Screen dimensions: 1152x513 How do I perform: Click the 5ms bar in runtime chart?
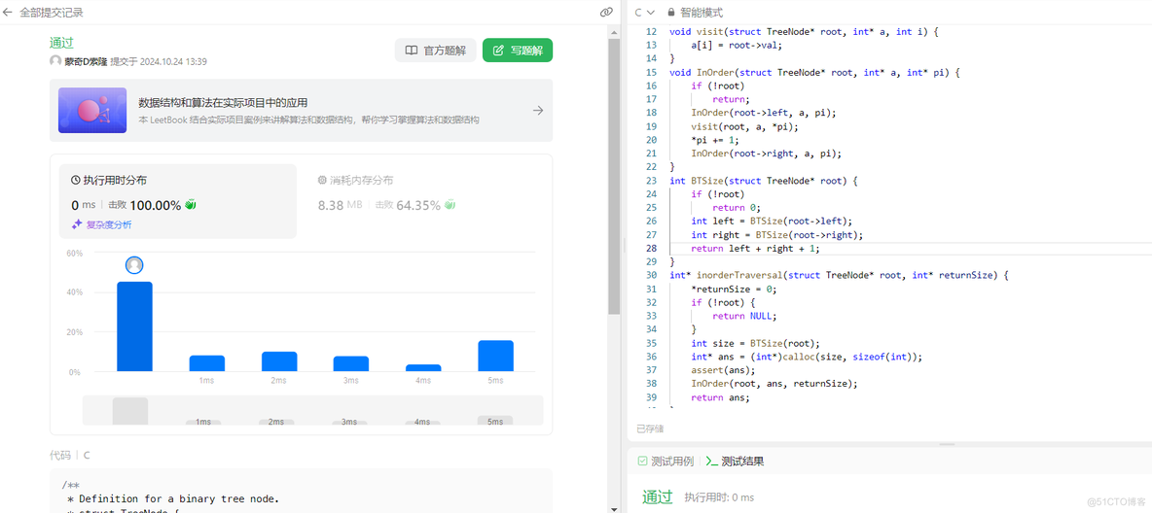tap(495, 356)
